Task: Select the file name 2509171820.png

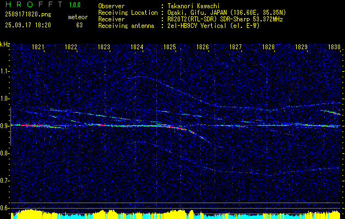Action: click(x=28, y=14)
